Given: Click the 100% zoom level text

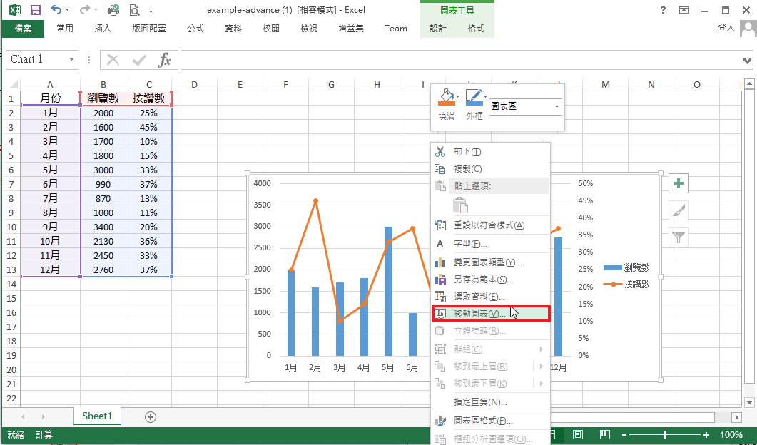Looking at the screenshot, I should 731,435.
